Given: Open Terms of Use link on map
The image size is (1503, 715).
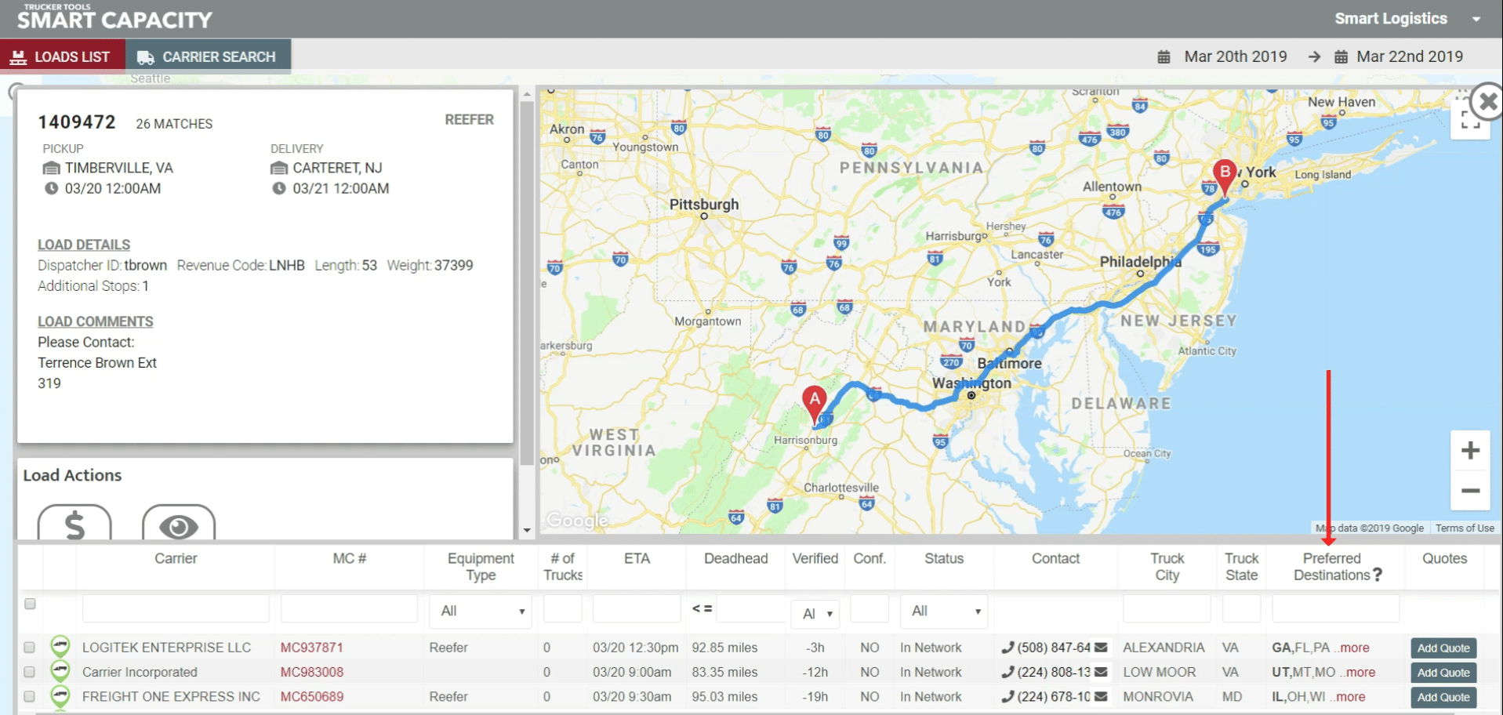Looking at the screenshot, I should coord(1464,528).
